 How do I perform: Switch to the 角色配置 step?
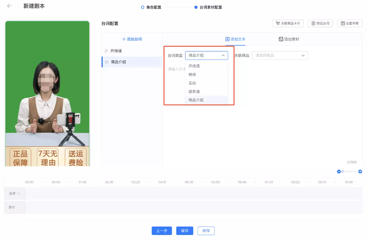(x=151, y=7)
